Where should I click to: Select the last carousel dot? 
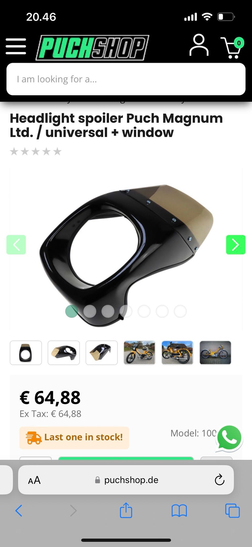pos(180,311)
